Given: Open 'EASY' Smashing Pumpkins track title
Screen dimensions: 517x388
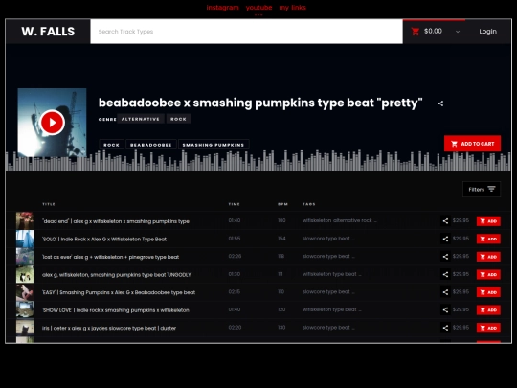Looking at the screenshot, I should point(119,292).
